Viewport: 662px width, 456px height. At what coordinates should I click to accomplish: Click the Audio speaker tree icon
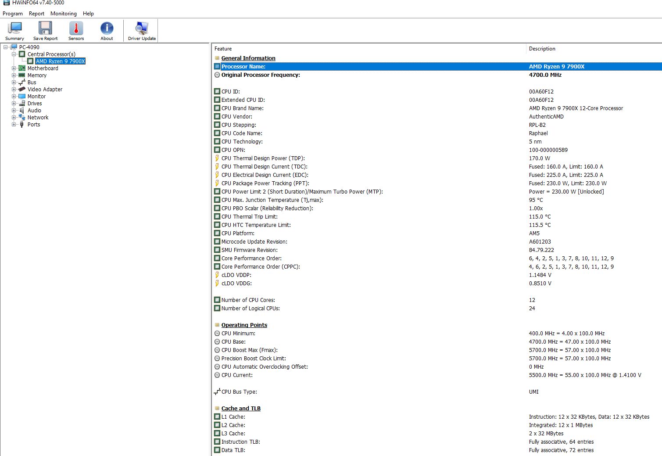(x=22, y=110)
